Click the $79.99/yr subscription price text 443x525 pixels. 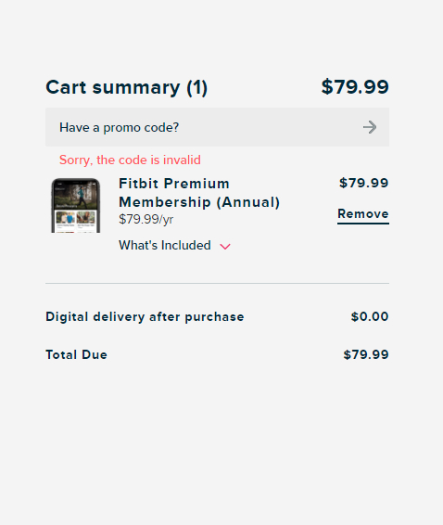point(146,220)
